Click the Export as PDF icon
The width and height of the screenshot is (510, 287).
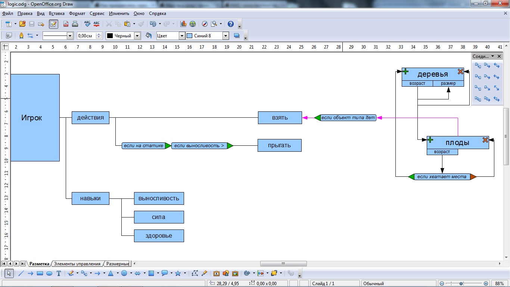coord(66,24)
